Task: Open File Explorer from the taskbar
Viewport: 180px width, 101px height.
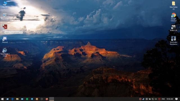Action: click(x=17, y=99)
